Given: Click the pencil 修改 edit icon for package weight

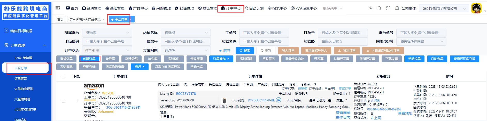Looking at the screenshot, I should coord(373,101).
